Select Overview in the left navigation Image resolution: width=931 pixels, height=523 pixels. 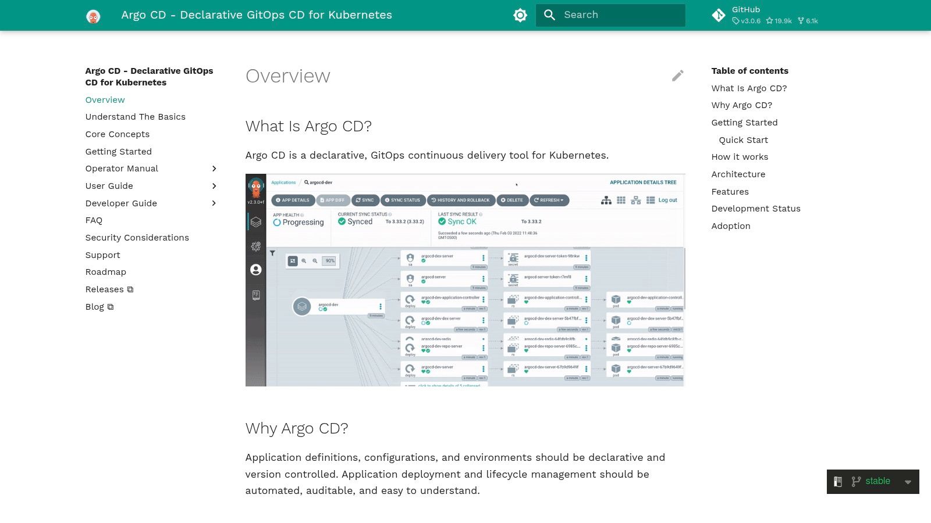pos(105,100)
